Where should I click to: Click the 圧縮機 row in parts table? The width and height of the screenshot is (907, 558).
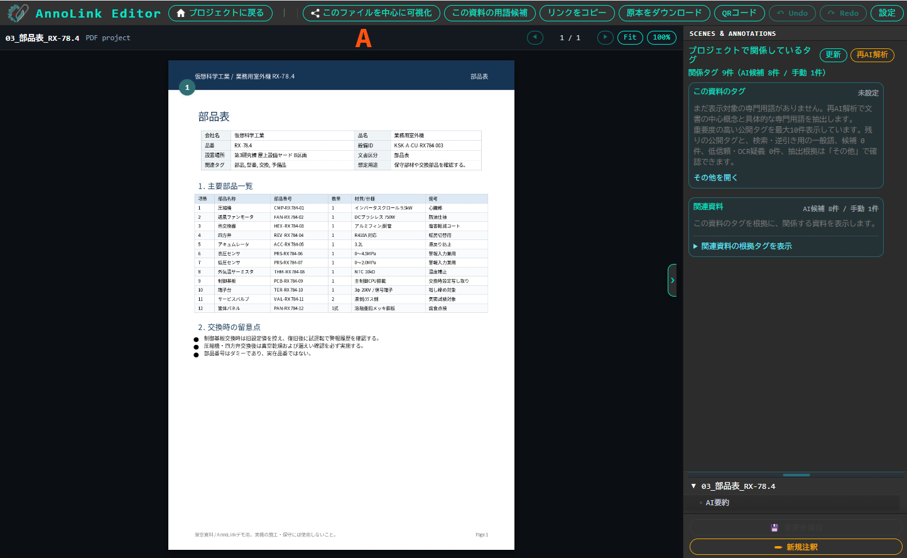coord(341,208)
